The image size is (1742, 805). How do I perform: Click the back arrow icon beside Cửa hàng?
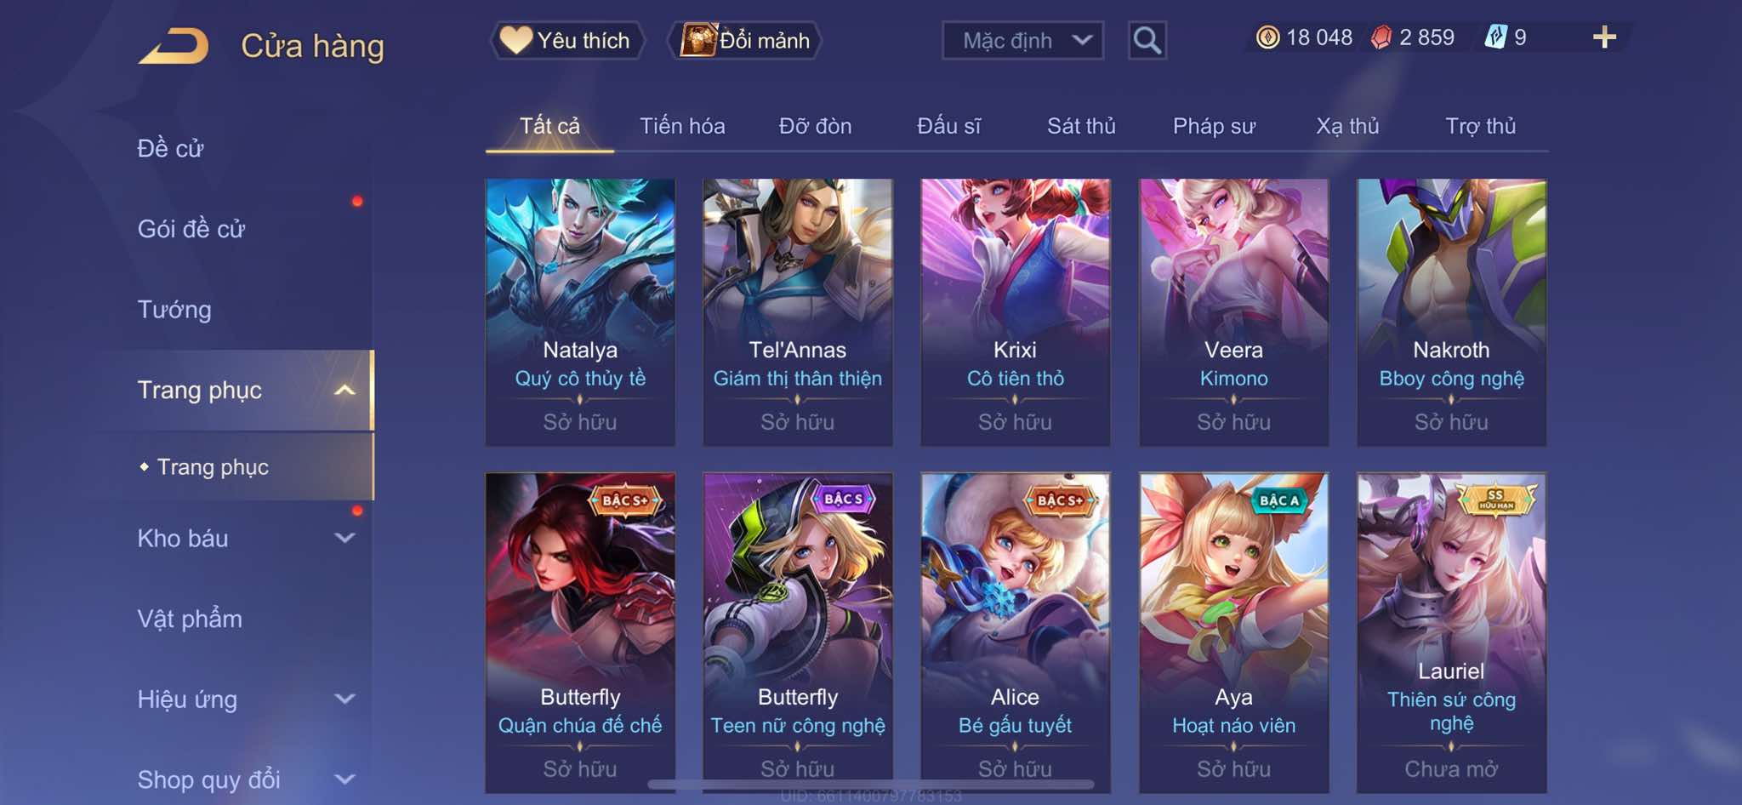(174, 45)
